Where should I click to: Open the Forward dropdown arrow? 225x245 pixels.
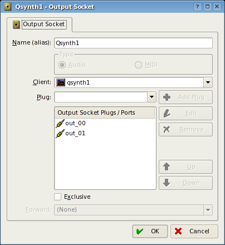click(208, 210)
